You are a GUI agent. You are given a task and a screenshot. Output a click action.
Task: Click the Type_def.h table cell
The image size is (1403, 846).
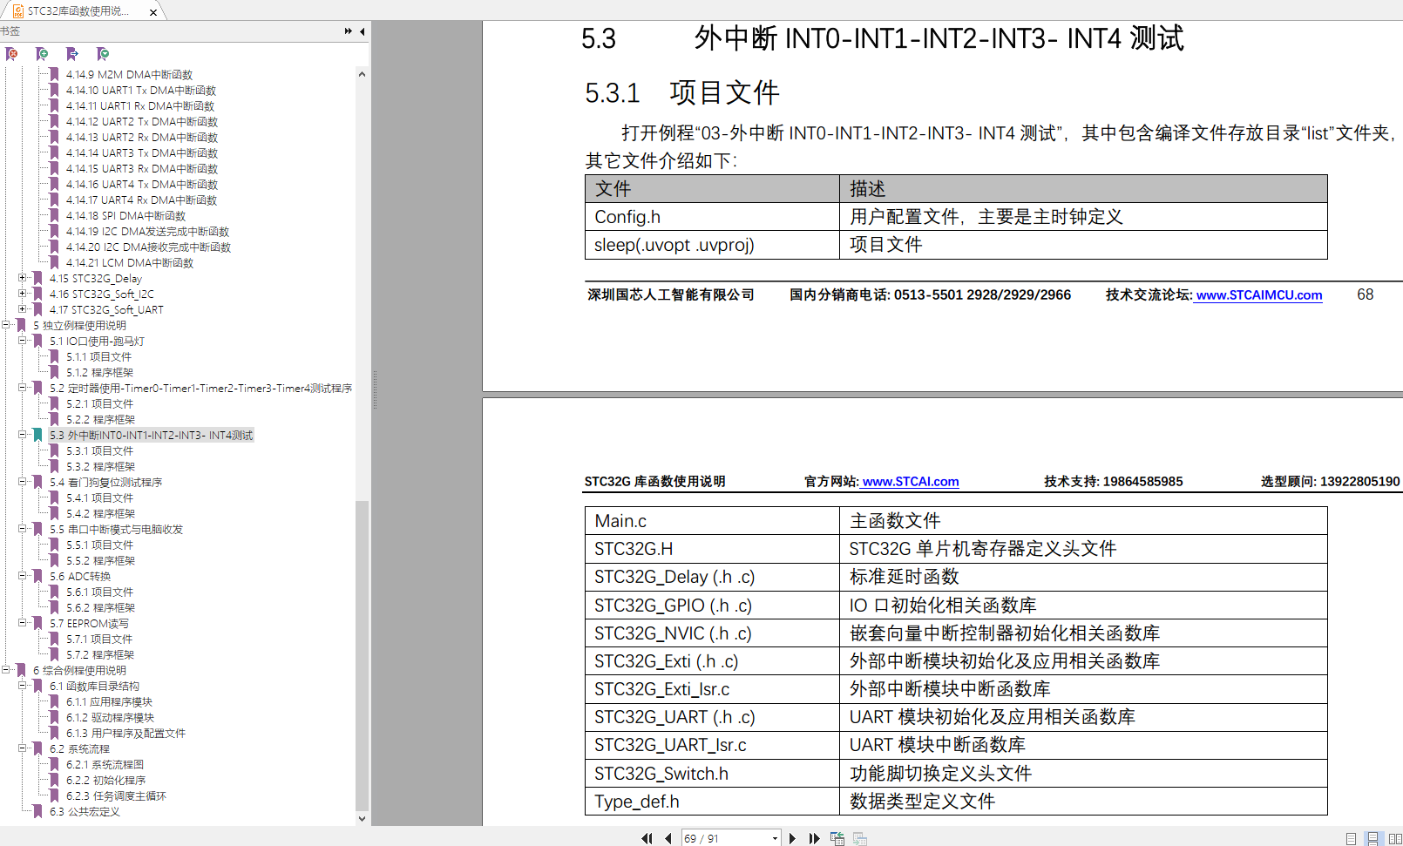(712, 802)
